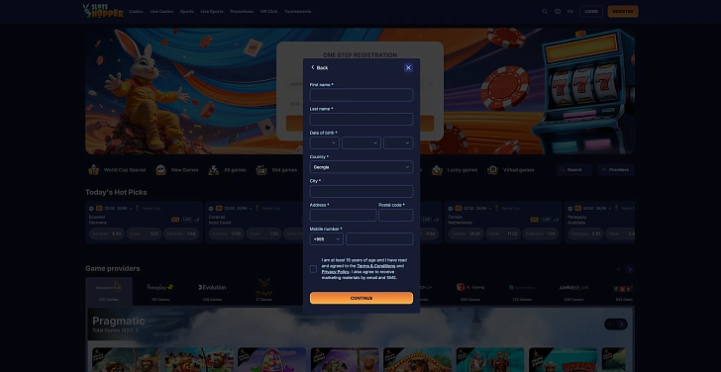
Task: Focus the Mobile number field
Action: (379, 239)
